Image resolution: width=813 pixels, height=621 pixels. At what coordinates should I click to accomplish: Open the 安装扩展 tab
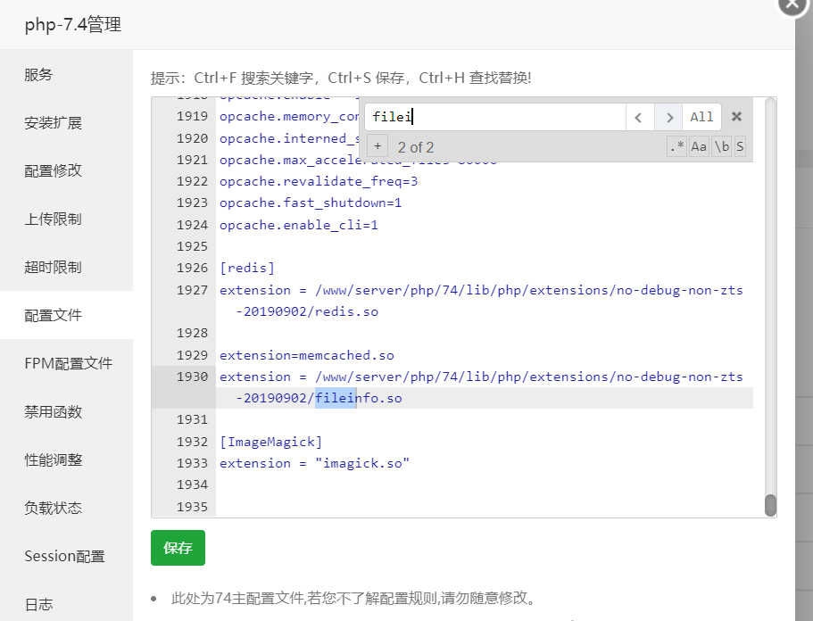pyautogui.click(x=66, y=123)
